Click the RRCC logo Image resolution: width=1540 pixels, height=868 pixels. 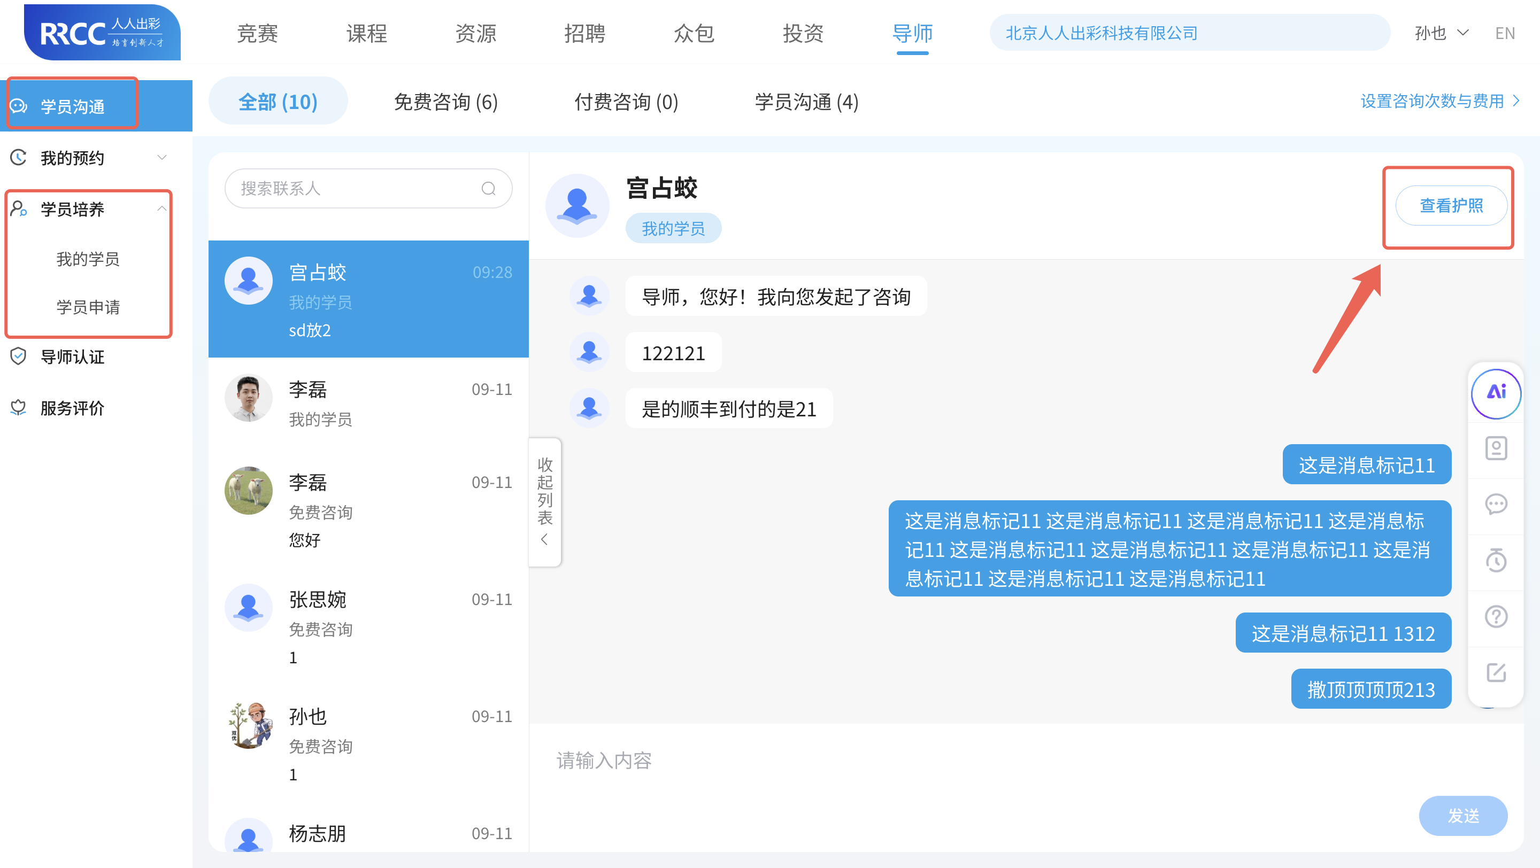click(x=102, y=32)
